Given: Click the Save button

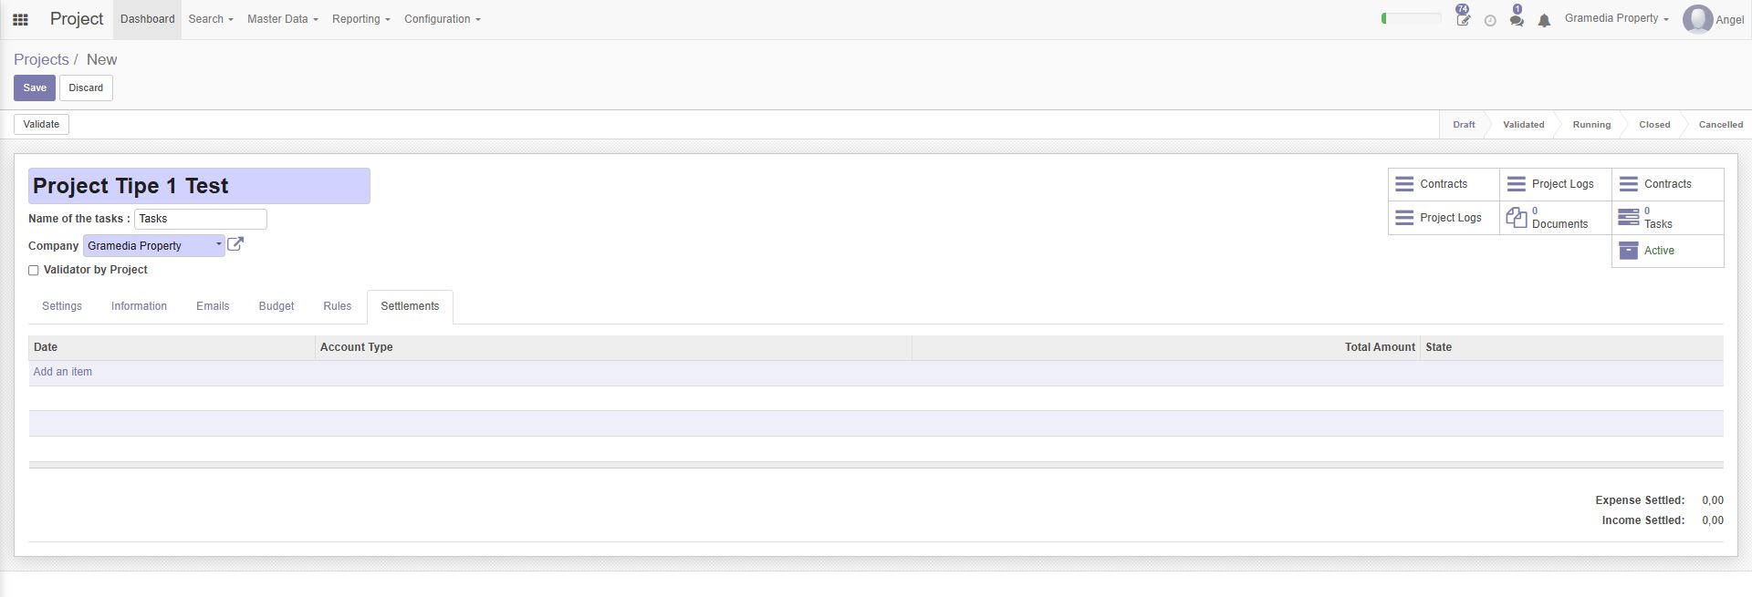Looking at the screenshot, I should pos(35,87).
